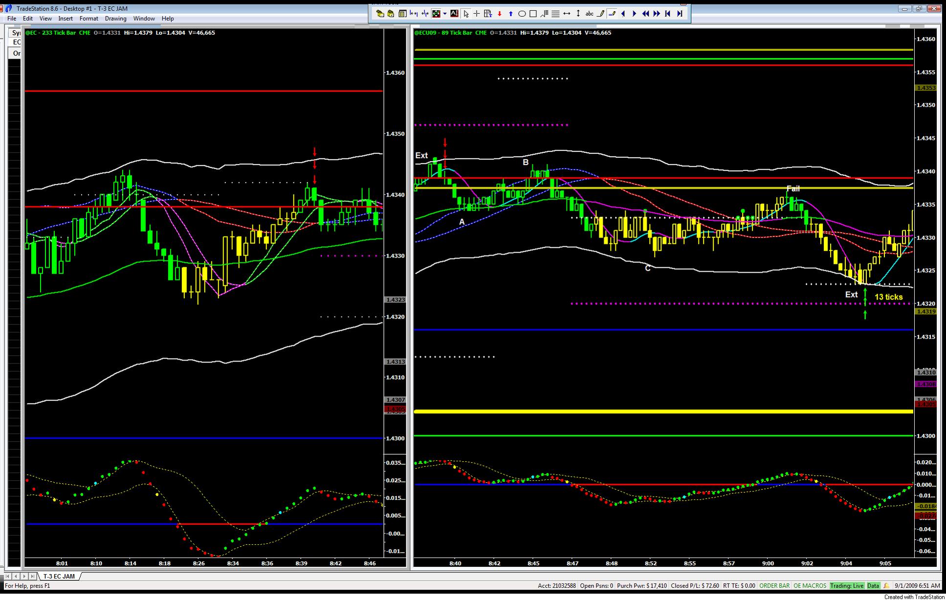Select the ellipse drawing tool
The height and width of the screenshot is (600, 946).
pos(522,14)
